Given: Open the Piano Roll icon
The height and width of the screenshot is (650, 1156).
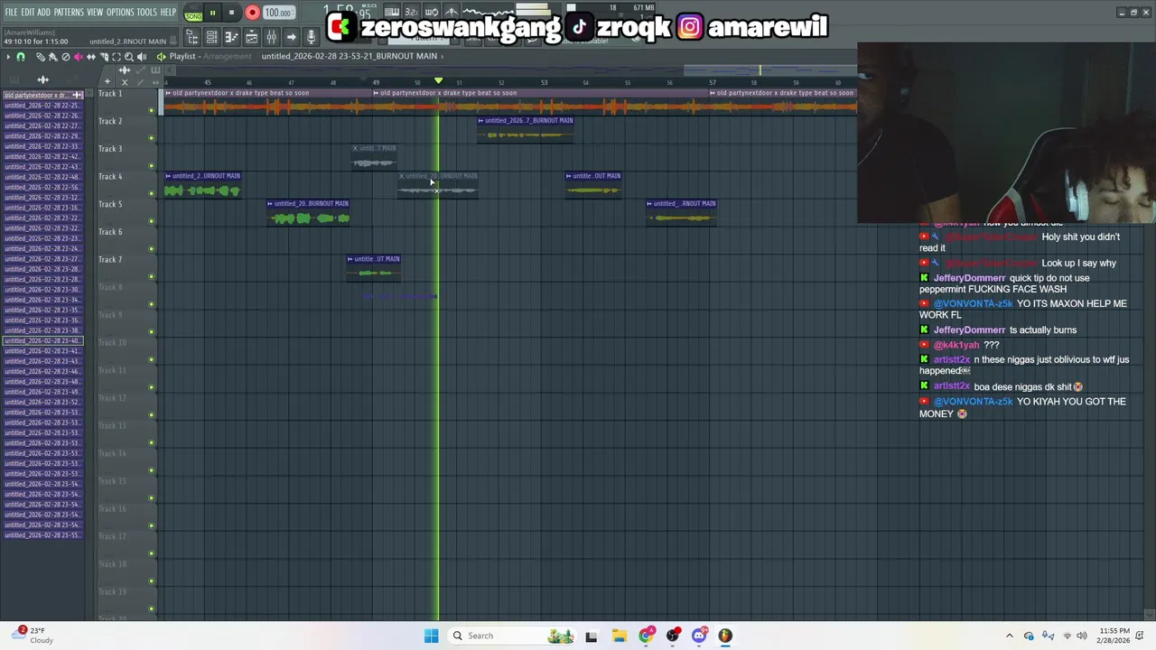Looking at the screenshot, I should click(231, 37).
